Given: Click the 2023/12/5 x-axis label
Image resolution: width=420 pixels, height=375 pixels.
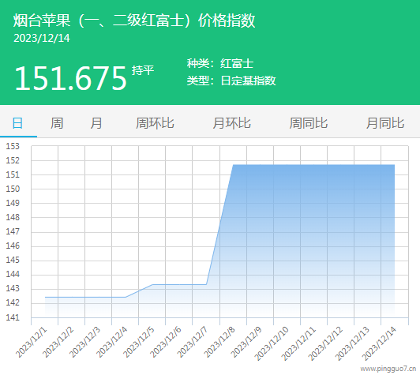Looking at the screenshot, I should click(139, 342).
